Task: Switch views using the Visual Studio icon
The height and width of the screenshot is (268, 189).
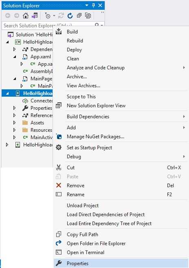Action: [35, 16]
